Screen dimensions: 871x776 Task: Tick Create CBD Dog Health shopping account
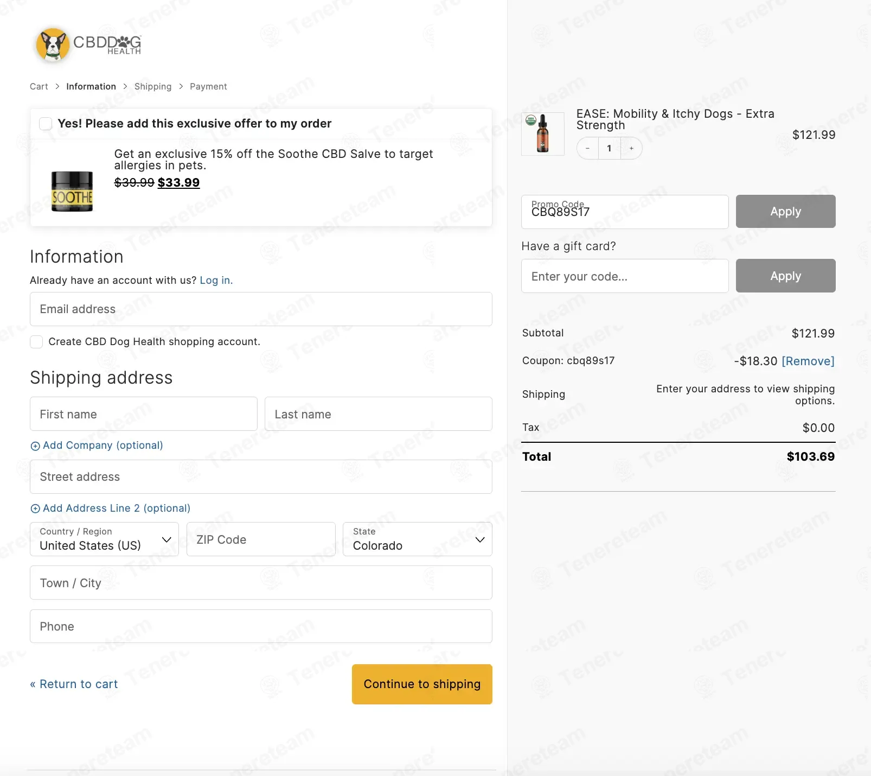36,342
